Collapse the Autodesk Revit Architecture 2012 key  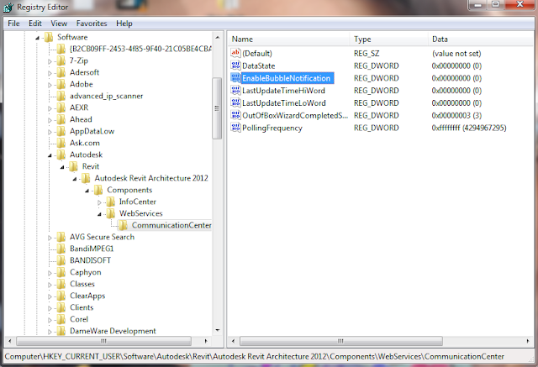point(75,179)
